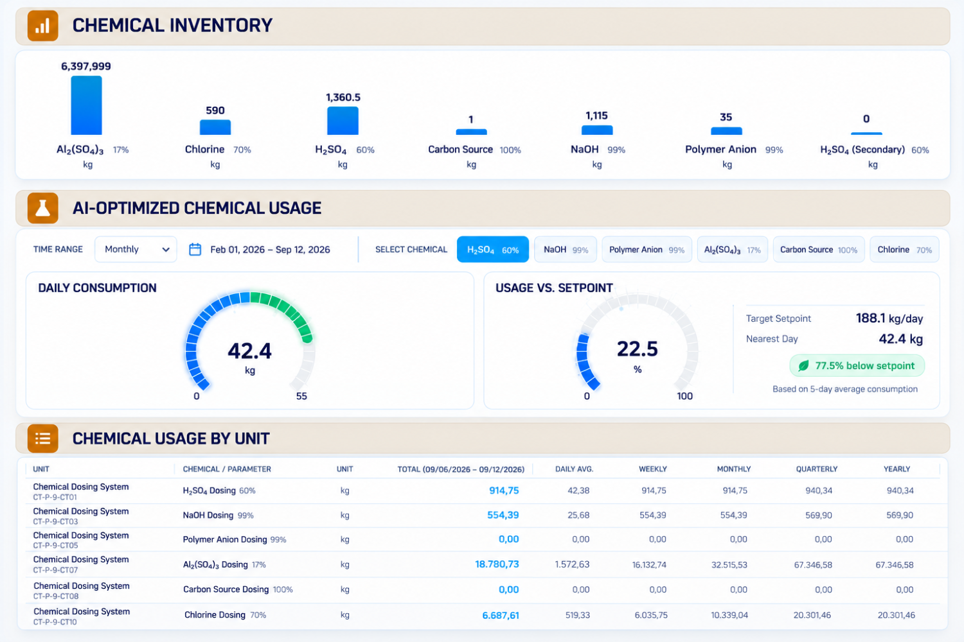Click the Chlorine Dosing total 6.687,61
964x642 pixels.
pos(501,615)
